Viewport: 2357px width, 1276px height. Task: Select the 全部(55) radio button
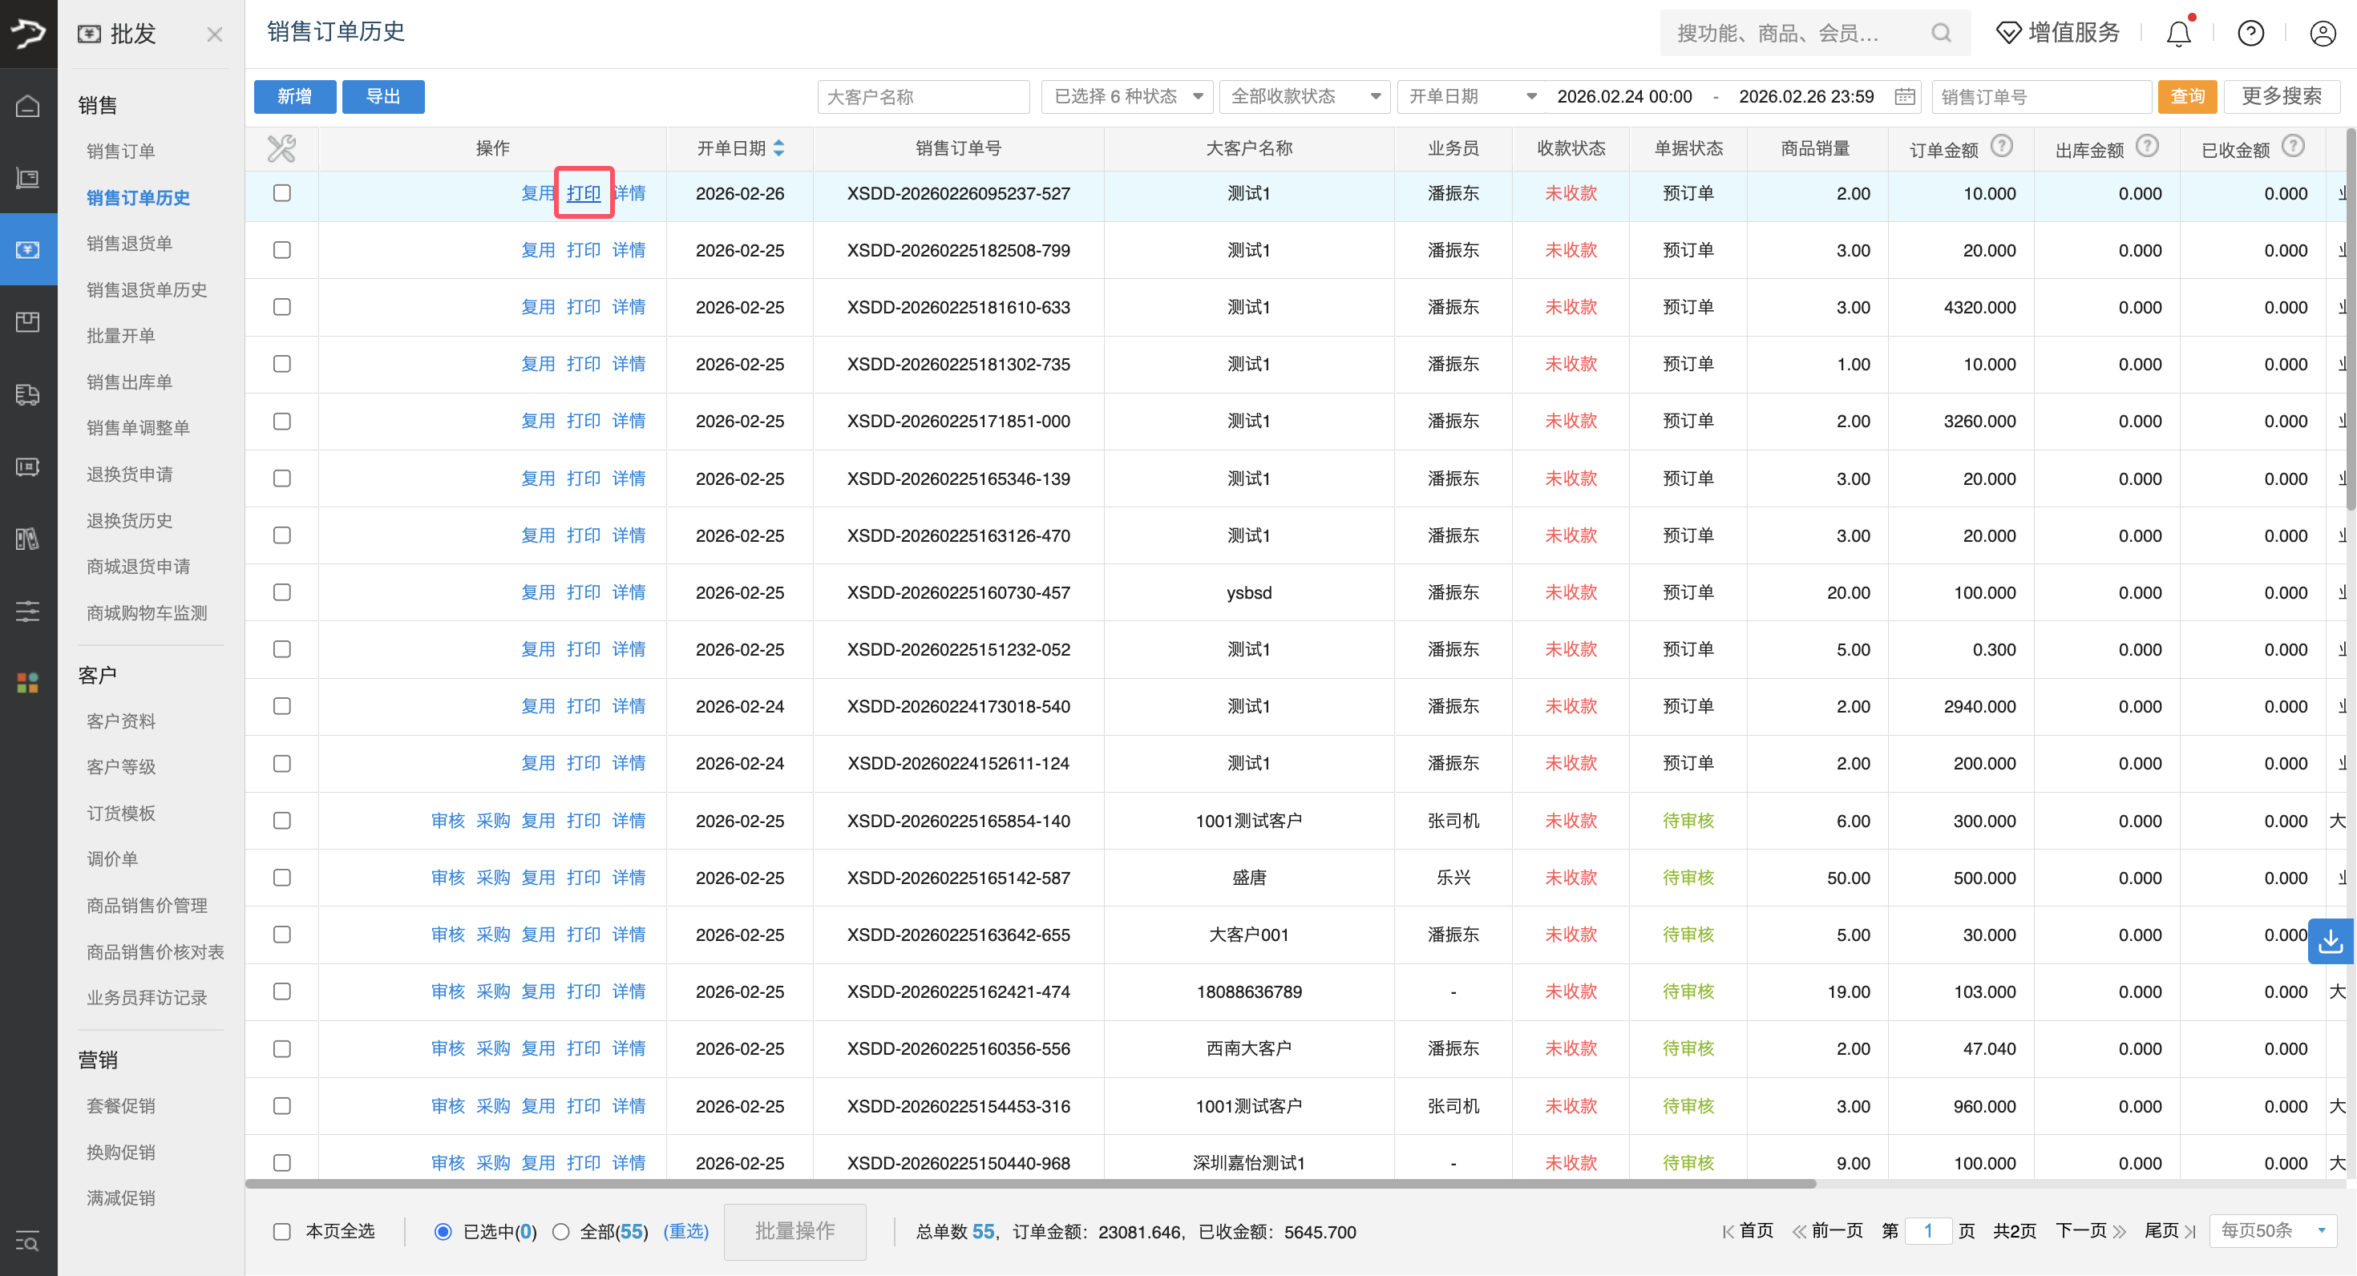[562, 1231]
